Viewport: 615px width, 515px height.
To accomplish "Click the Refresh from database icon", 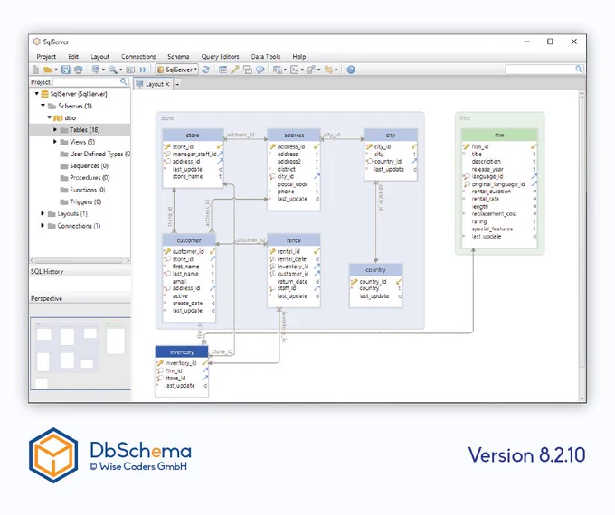I will pyautogui.click(x=206, y=70).
